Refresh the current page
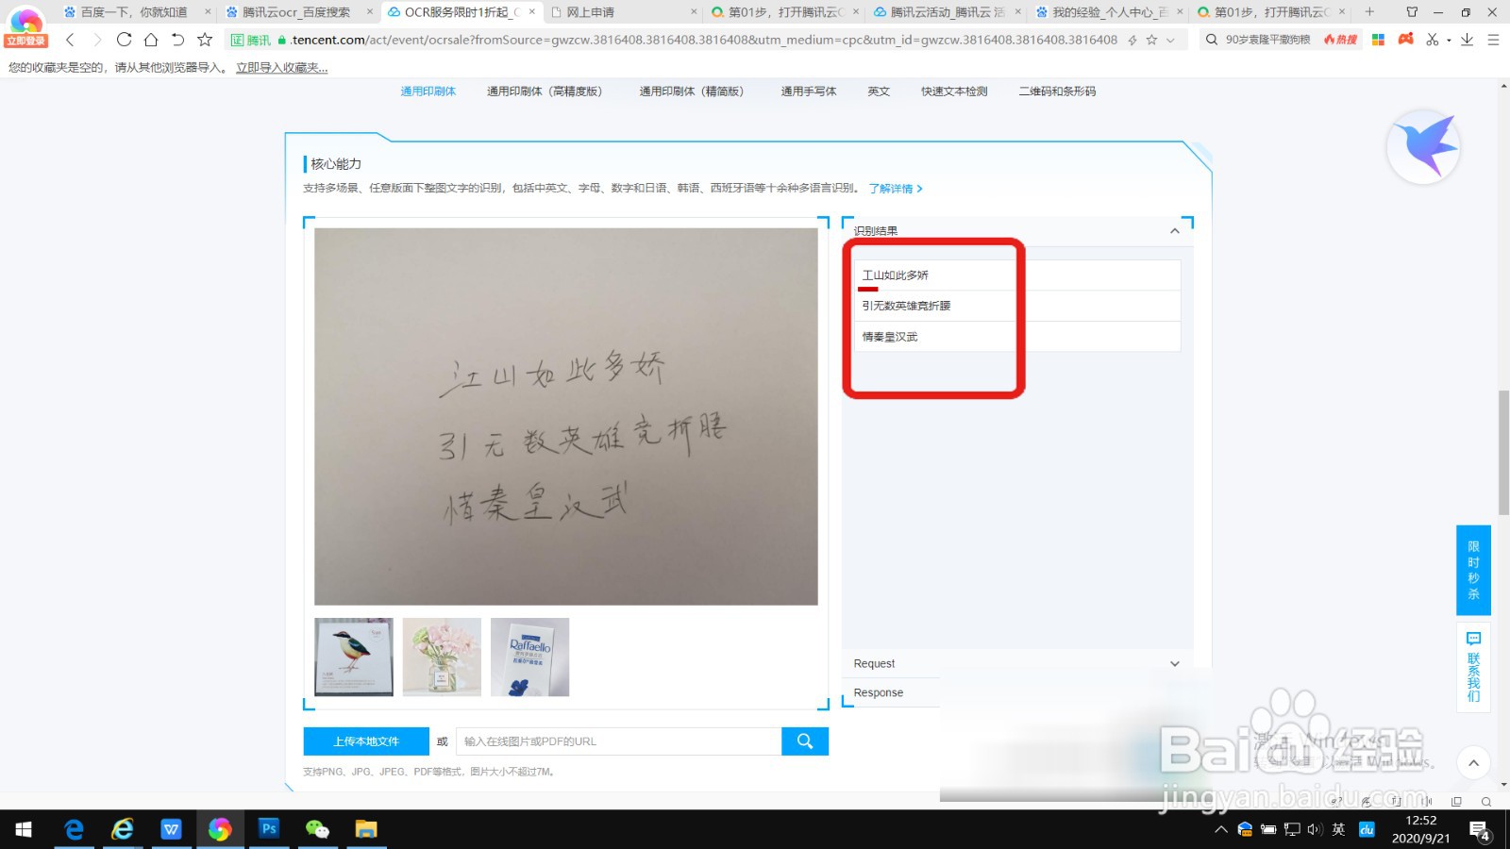1510x849 pixels. tap(125, 40)
